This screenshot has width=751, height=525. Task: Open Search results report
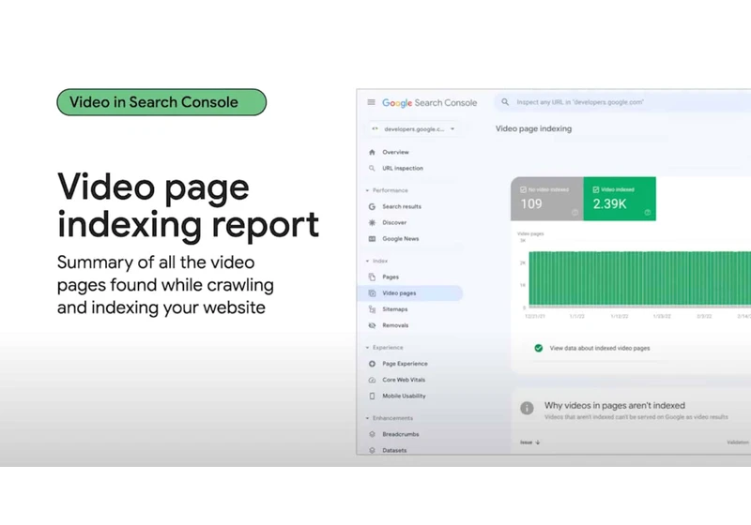(x=402, y=206)
